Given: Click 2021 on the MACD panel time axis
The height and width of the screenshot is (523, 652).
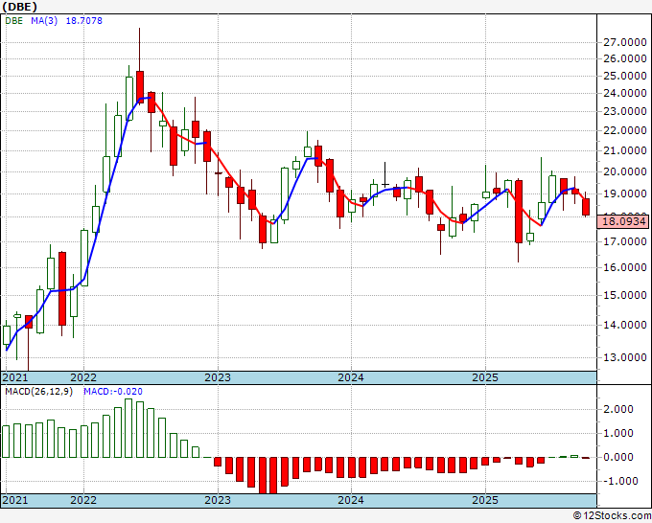Looking at the screenshot, I should point(15,500).
